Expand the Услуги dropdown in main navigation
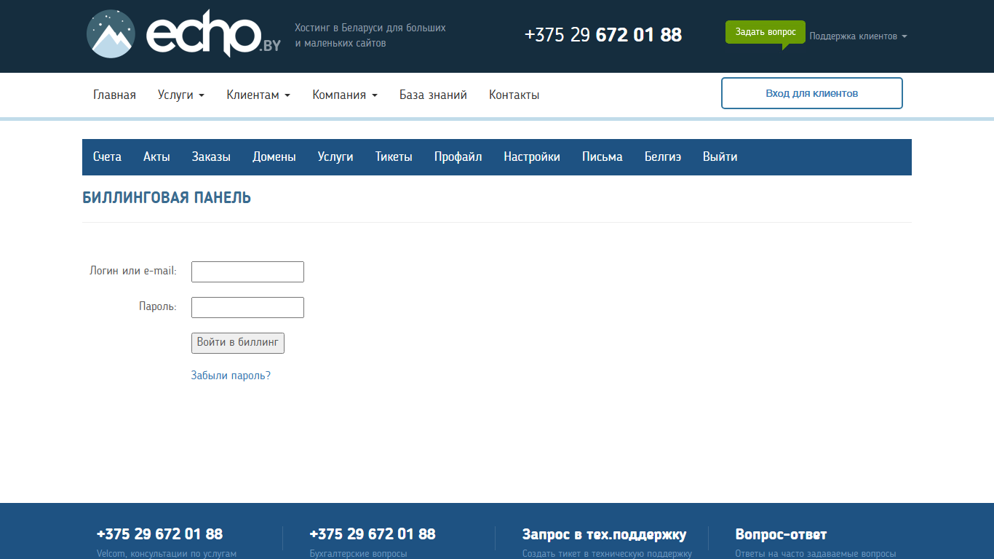Image resolution: width=994 pixels, height=559 pixels. pos(180,95)
